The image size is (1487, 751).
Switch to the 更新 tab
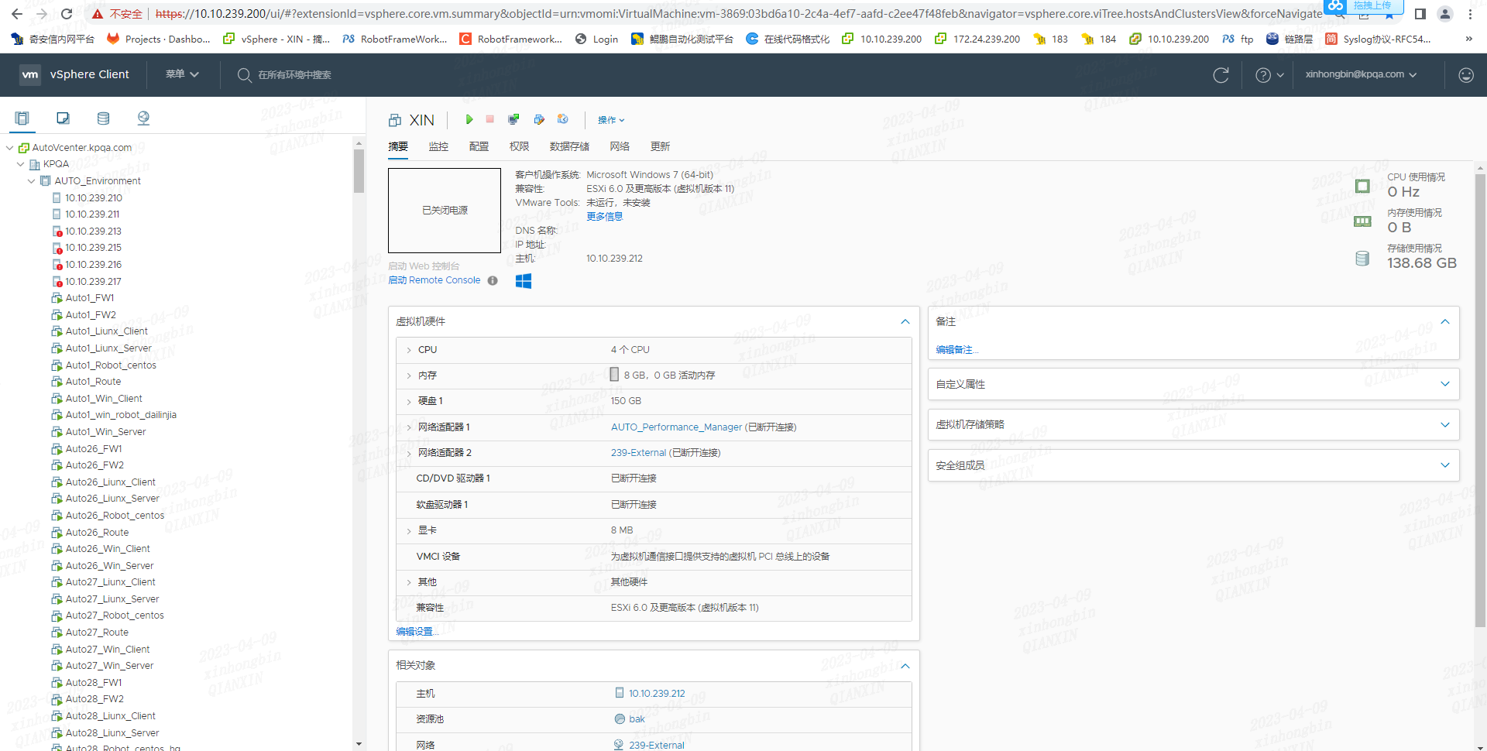pos(660,146)
